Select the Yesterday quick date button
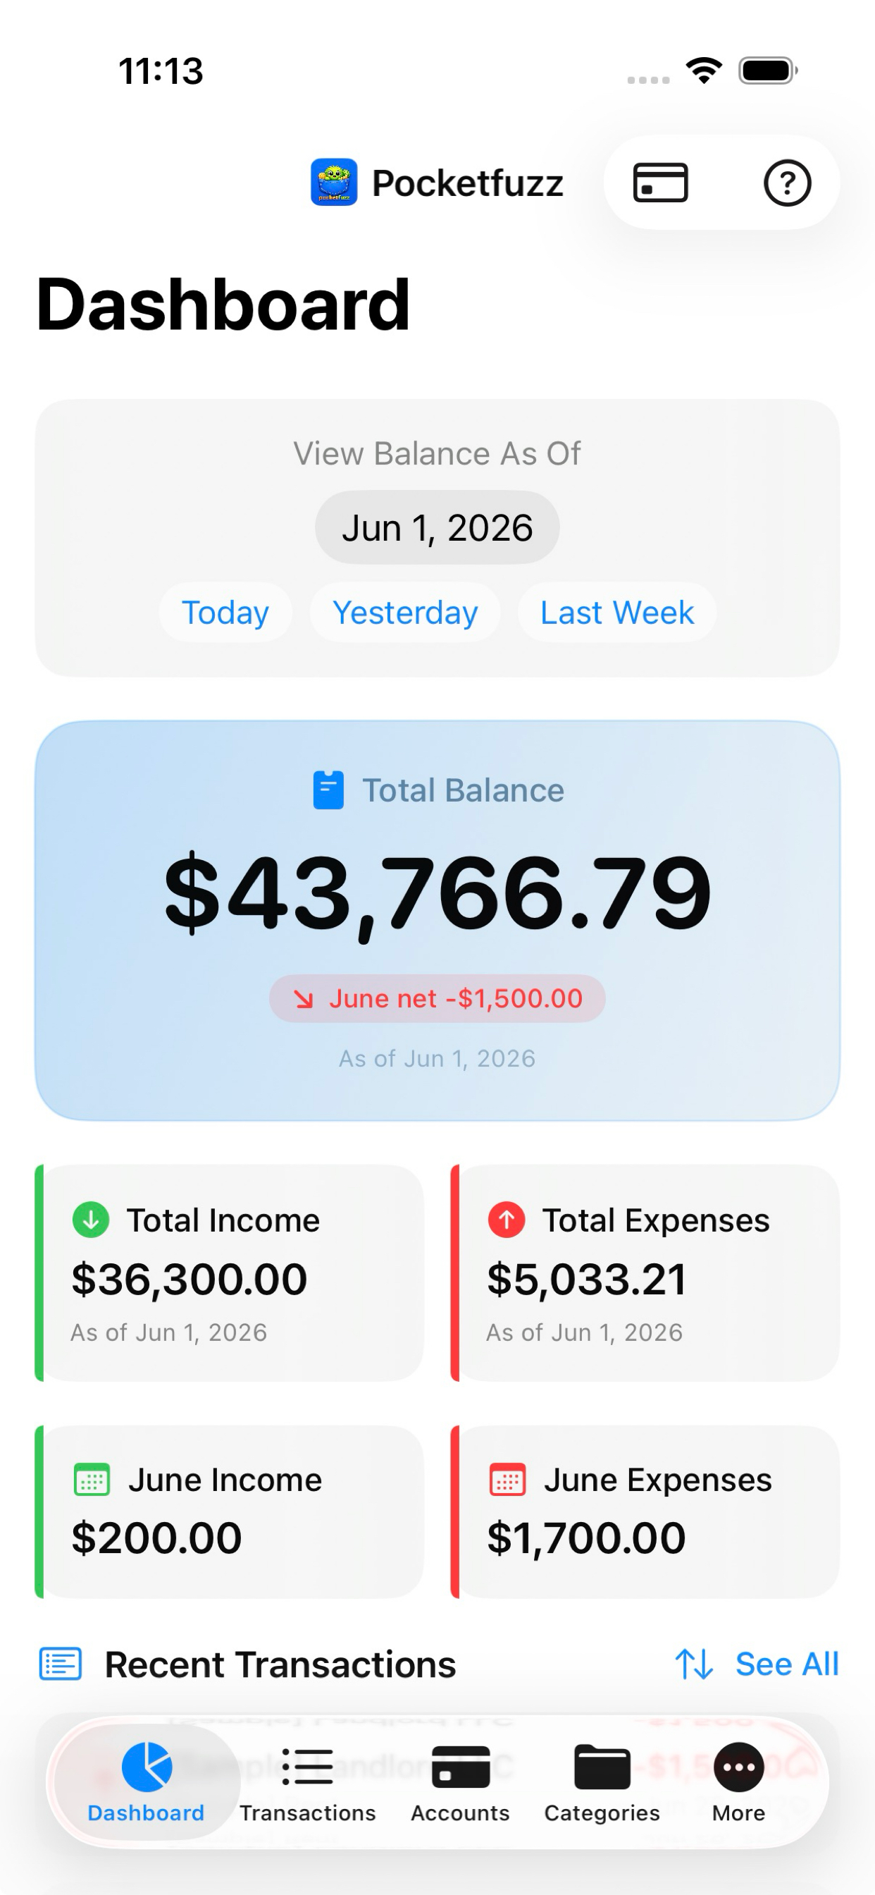875x1895 pixels. click(x=405, y=612)
